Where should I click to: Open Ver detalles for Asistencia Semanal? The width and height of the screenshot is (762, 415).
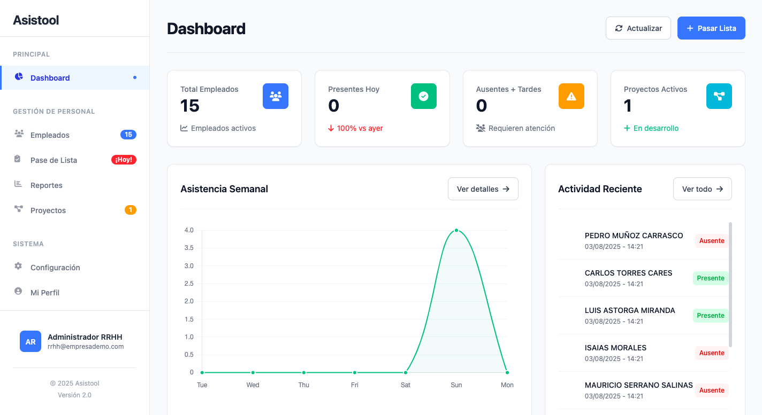483,189
